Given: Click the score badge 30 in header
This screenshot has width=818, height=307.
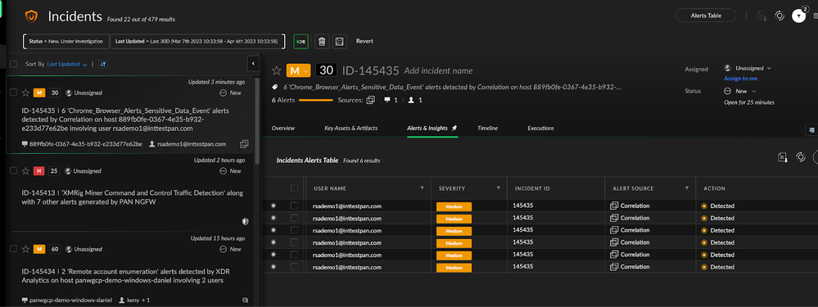Looking at the screenshot, I should [327, 70].
